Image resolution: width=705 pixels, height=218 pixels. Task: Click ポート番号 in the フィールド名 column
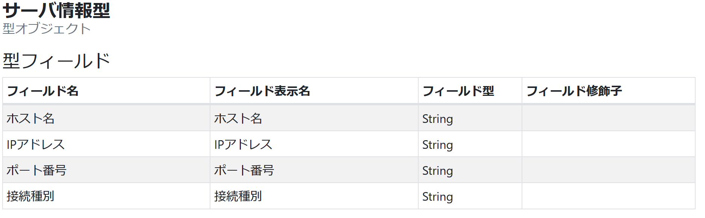tap(36, 171)
